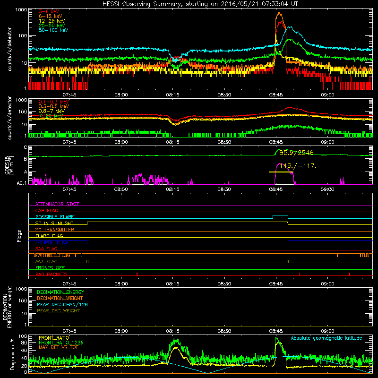Select the AAZ_FLAG label
Viewport: 378px width, 378px height.
tap(46, 261)
